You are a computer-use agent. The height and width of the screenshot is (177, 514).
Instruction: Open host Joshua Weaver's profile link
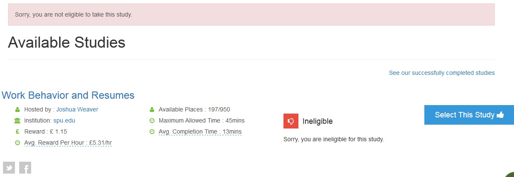77,109
